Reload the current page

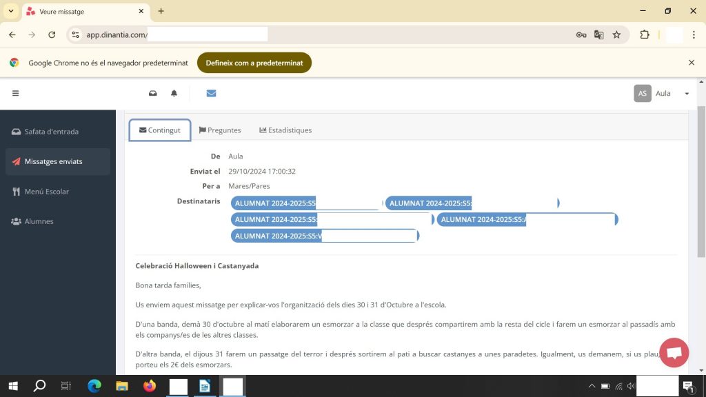pos(52,34)
